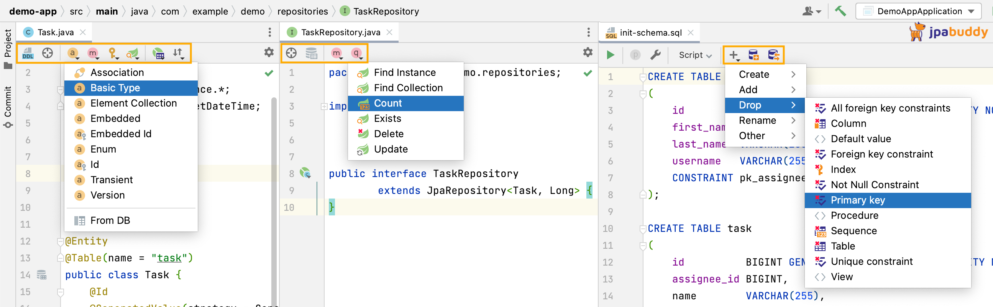Screen dimensions: 993x307
Task: Select Association from attribute menu
Action: coord(131,72)
